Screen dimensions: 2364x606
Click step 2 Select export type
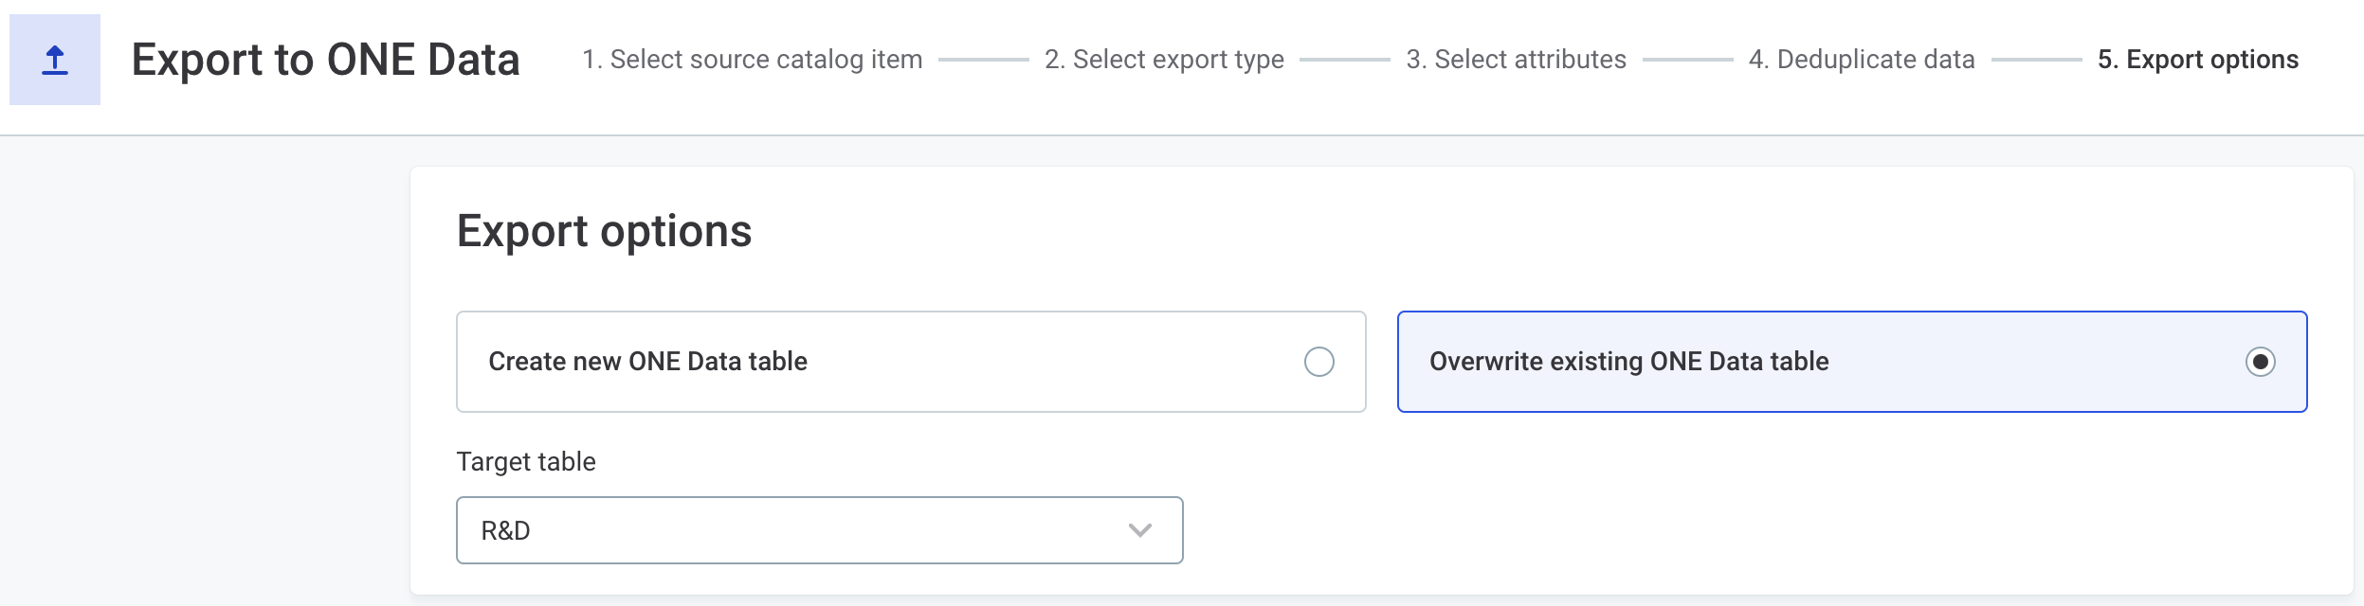coord(1164,59)
